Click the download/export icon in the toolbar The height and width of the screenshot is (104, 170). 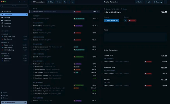tap(73, 2)
